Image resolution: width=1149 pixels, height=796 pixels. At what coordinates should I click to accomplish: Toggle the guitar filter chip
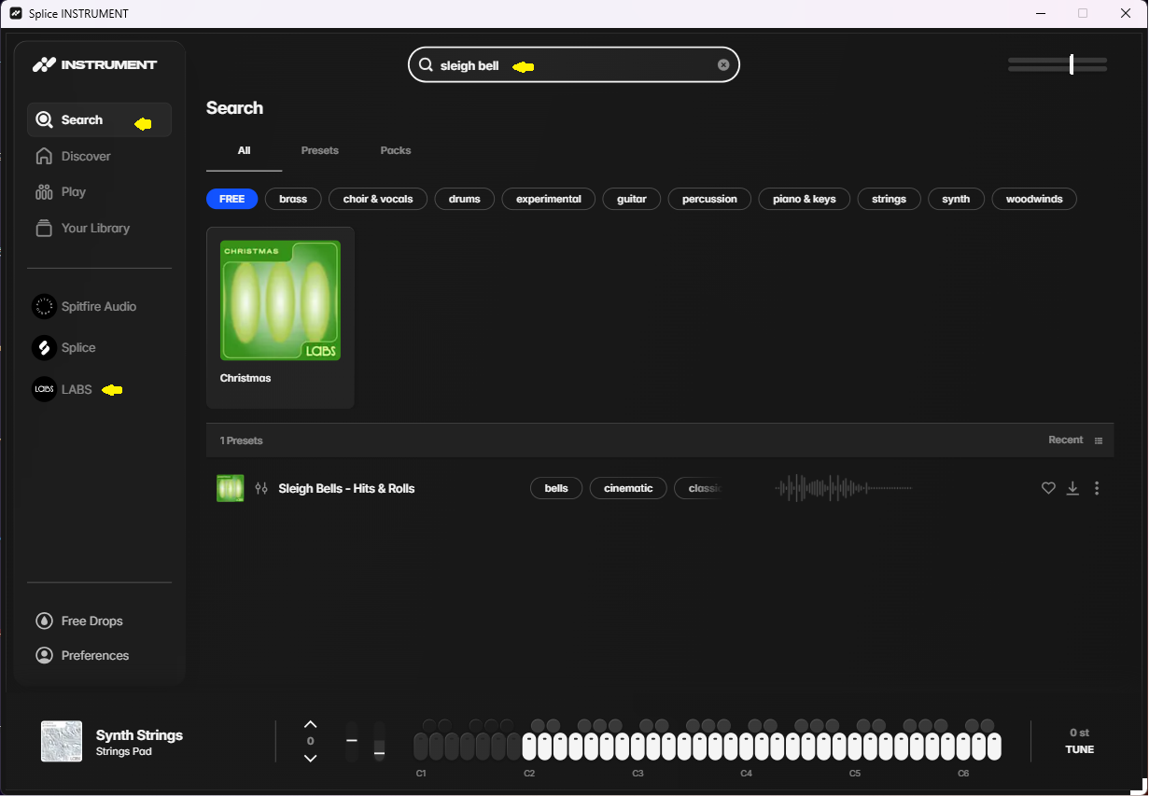coord(632,199)
